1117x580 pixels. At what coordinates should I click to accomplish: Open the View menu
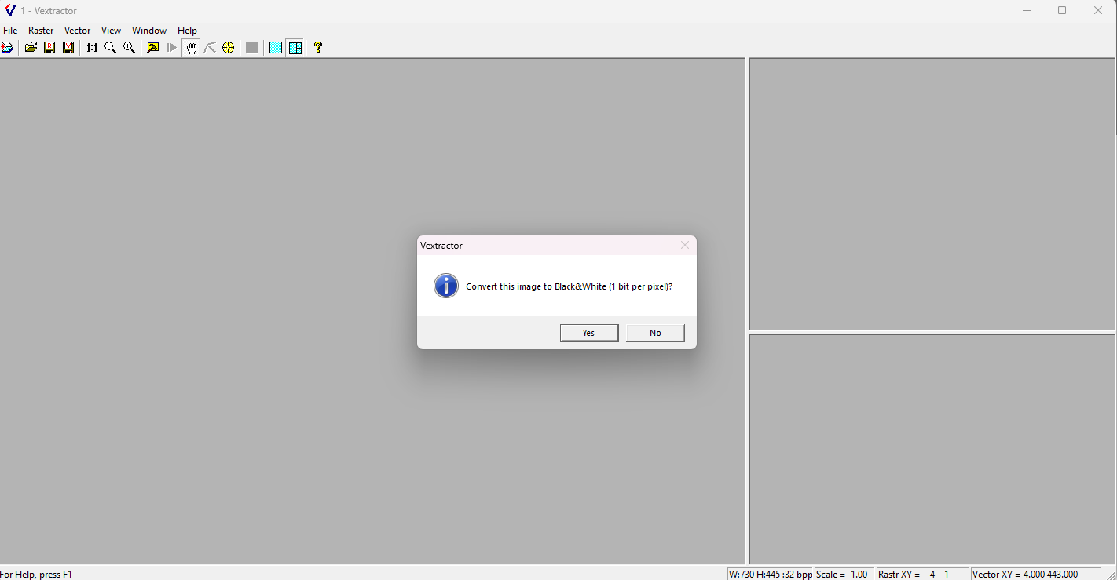coord(111,31)
